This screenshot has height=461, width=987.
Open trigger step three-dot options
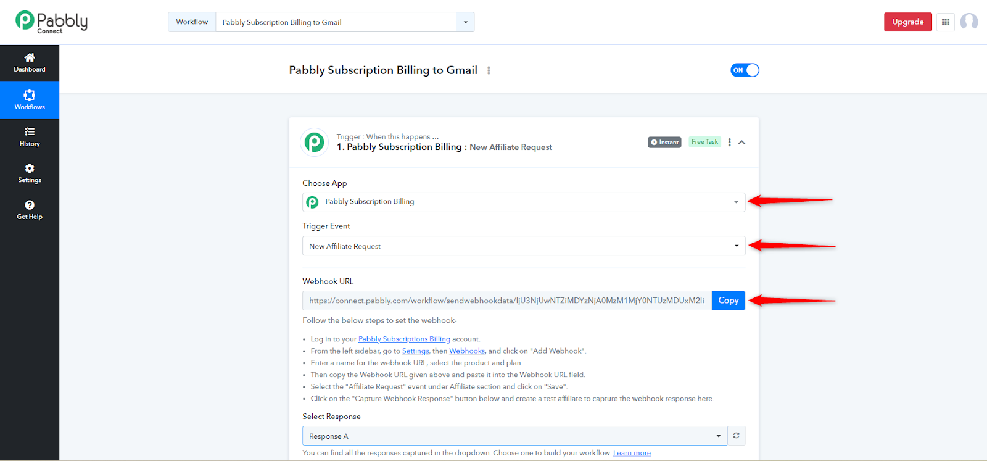tap(729, 143)
